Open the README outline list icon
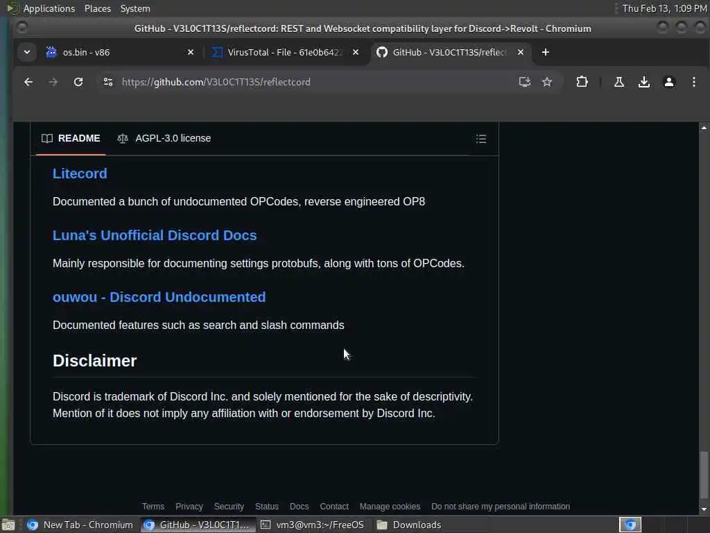The width and height of the screenshot is (710, 533). 481,139
